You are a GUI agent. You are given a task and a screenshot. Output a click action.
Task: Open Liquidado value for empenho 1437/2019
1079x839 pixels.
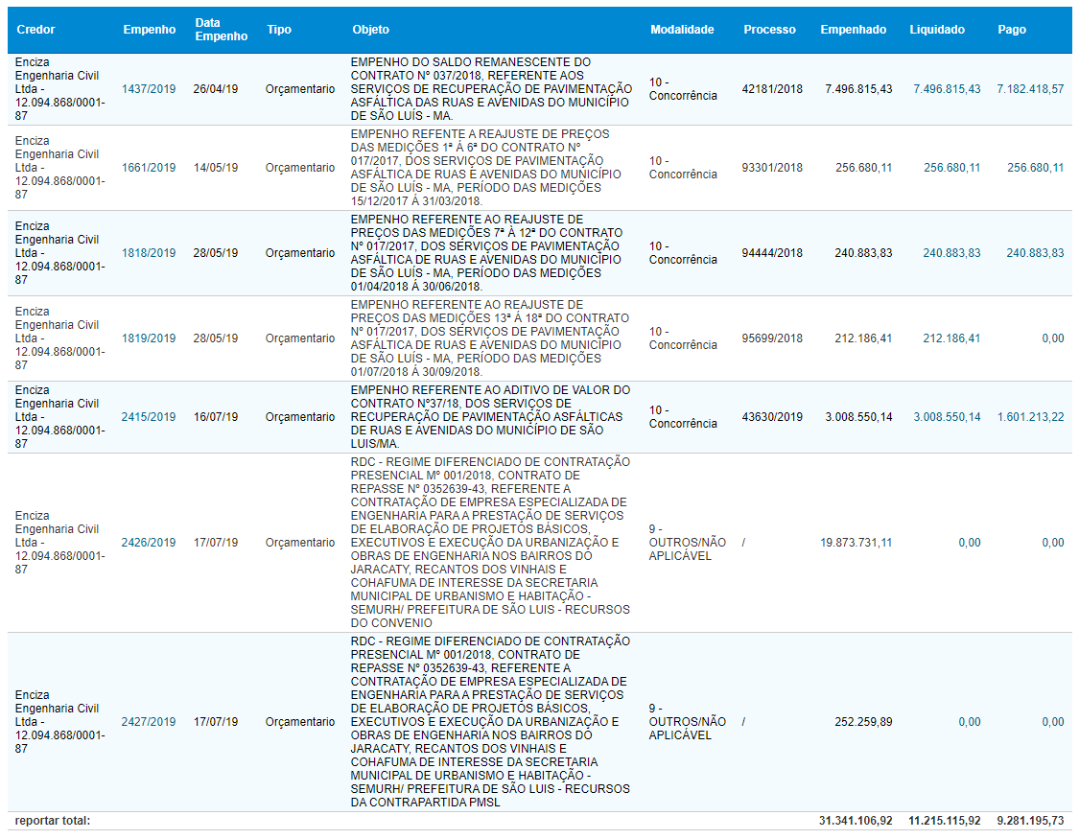(x=947, y=89)
